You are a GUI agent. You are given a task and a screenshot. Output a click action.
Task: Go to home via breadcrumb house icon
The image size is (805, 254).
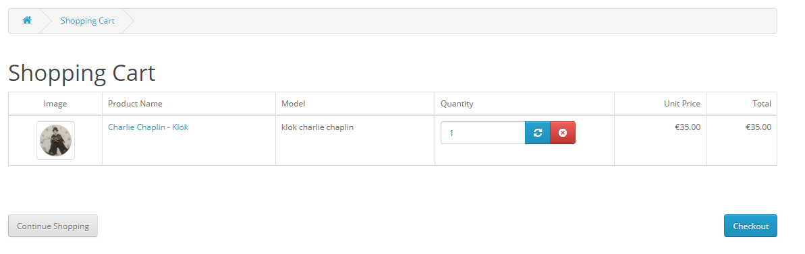27,20
